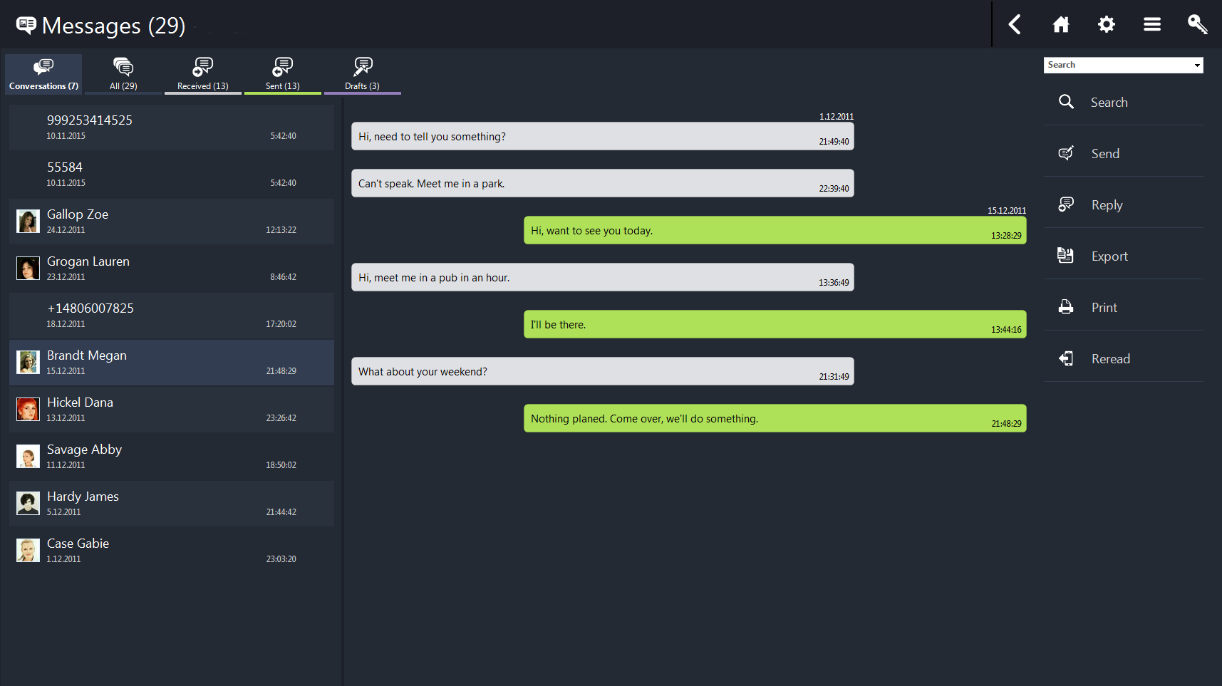Click the Reply icon in sidebar
This screenshot has width=1222, height=686.
click(x=1066, y=204)
